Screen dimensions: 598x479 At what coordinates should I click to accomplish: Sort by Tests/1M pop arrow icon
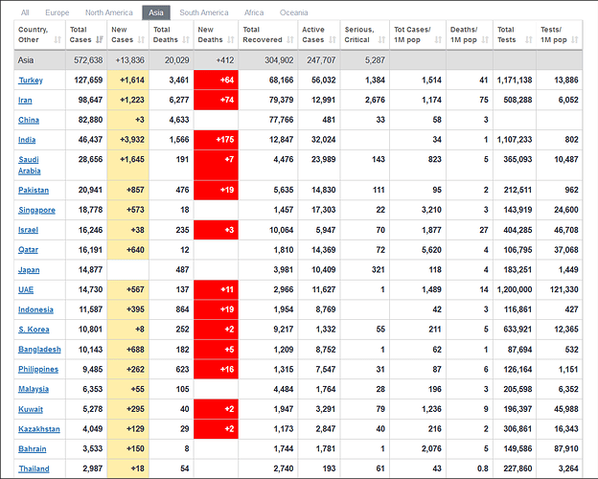575,39
